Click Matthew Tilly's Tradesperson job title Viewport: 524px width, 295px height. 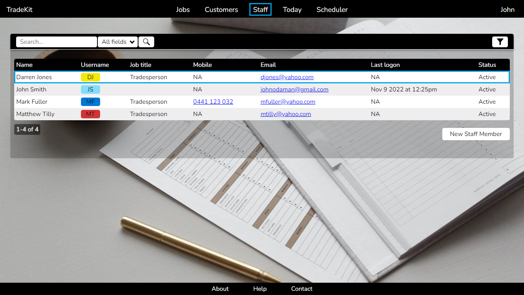[148, 114]
